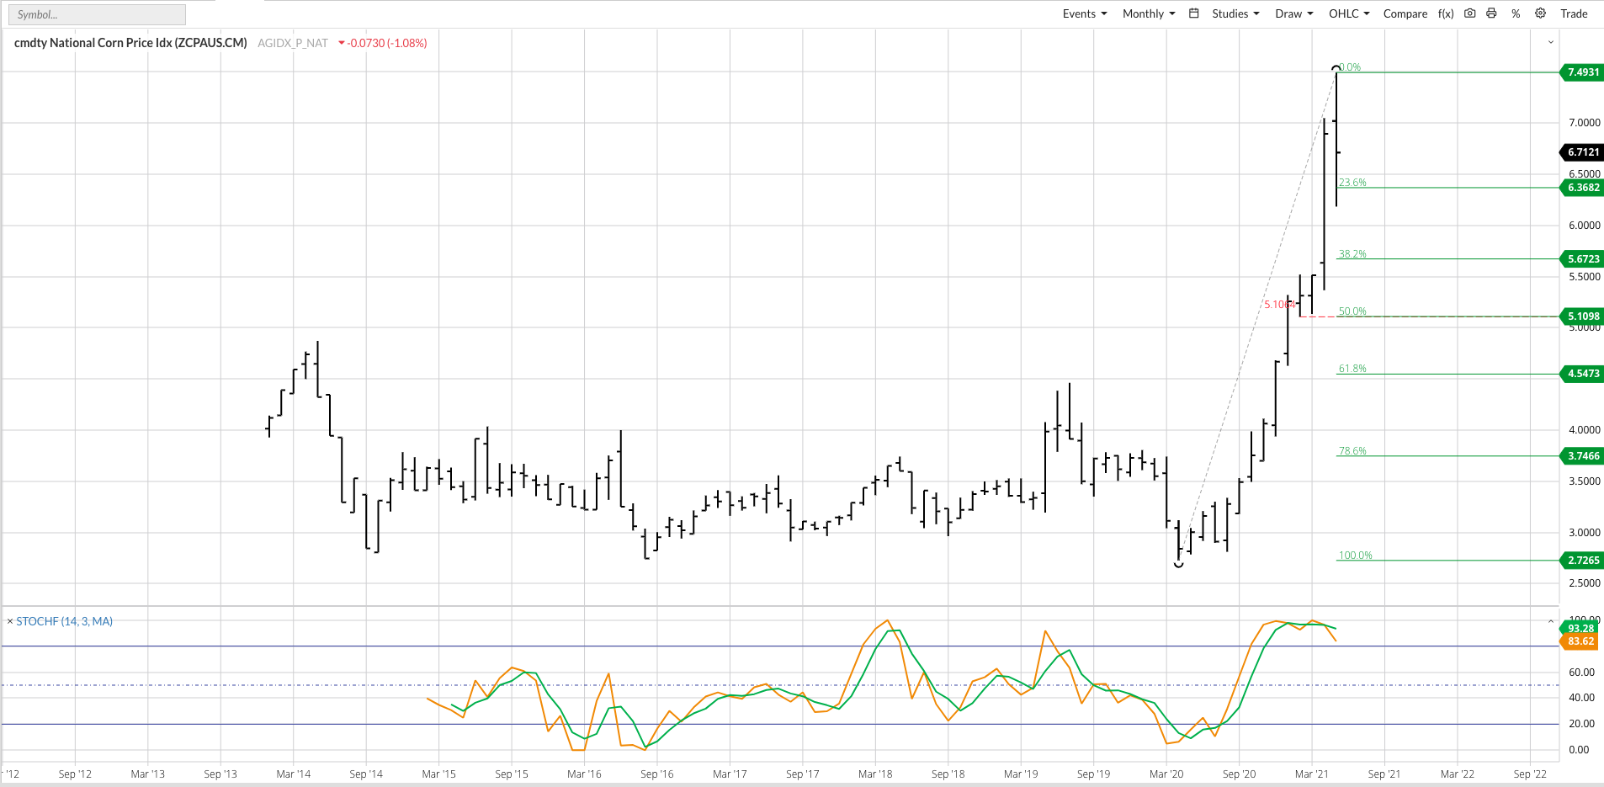This screenshot has height=787, width=1604.
Task: Select the 7.4931 Fibonacci level price label
Action: click(1582, 72)
